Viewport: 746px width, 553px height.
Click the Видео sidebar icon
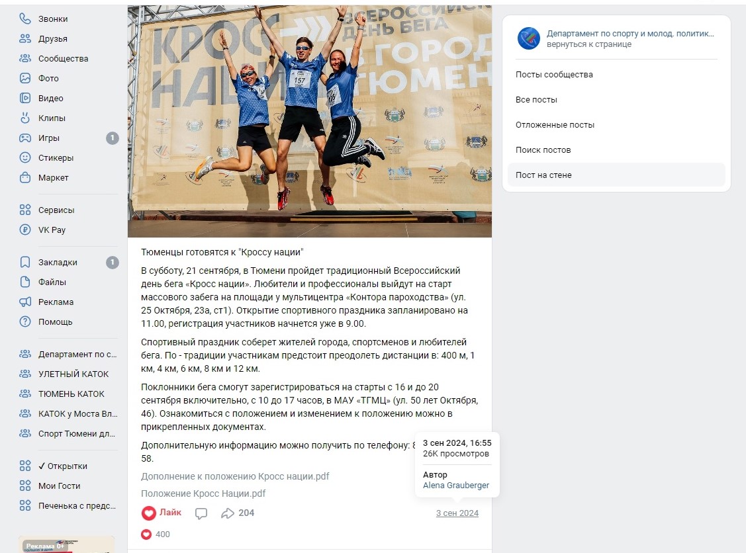point(24,99)
